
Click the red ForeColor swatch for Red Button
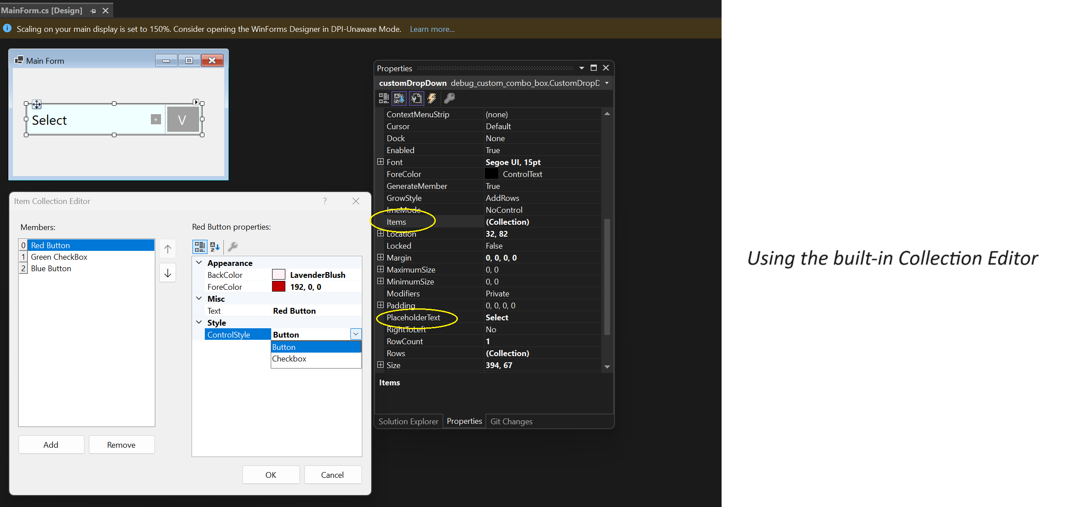tap(278, 286)
